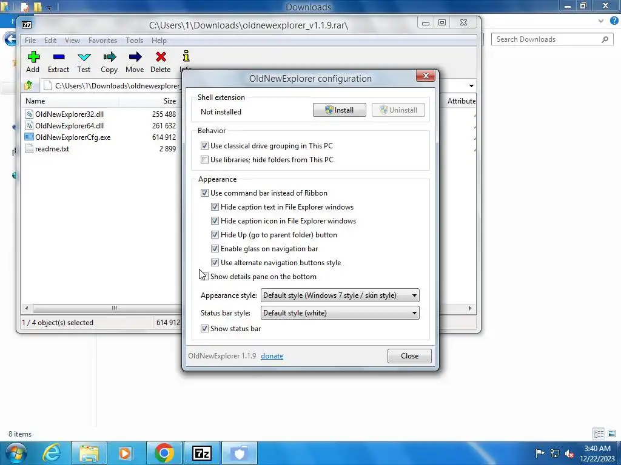The height and width of the screenshot is (465, 621).
Task: Click the Install shell extension button
Action: [x=340, y=110]
